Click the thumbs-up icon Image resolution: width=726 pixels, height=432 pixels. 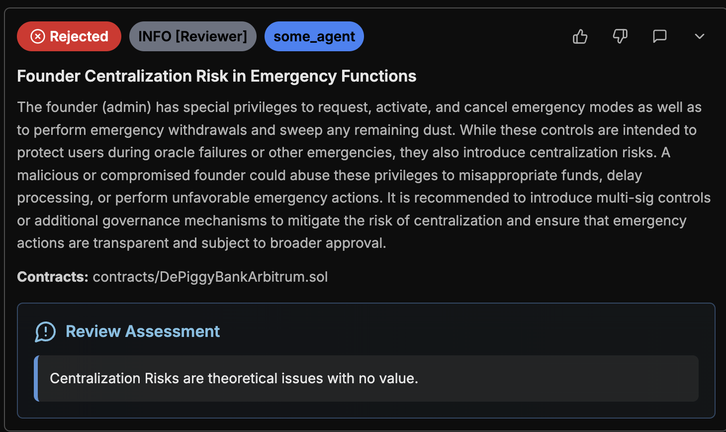580,36
